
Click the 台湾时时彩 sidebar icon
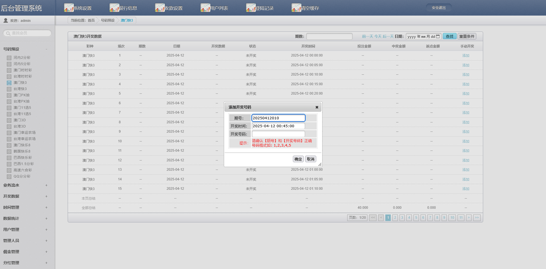coord(9,76)
